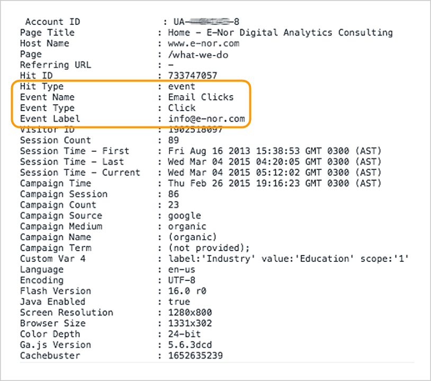Image resolution: width=431 pixels, height=381 pixels.
Task: Select the Screen Resolution value 1280x800
Action: click(190, 312)
